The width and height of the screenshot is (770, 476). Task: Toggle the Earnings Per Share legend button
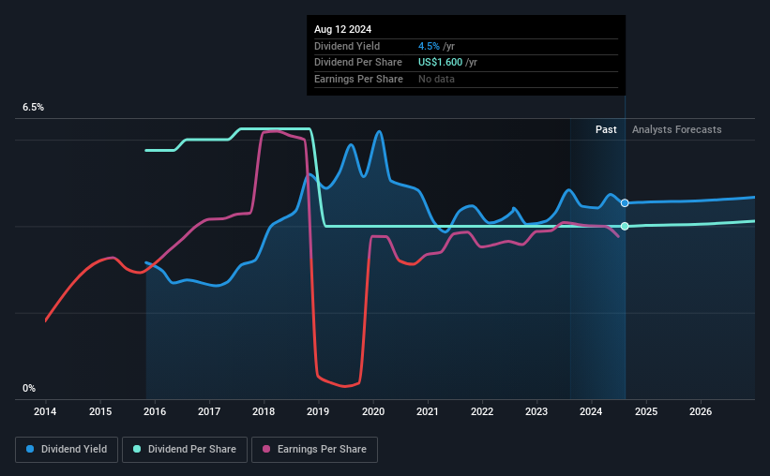coord(314,450)
